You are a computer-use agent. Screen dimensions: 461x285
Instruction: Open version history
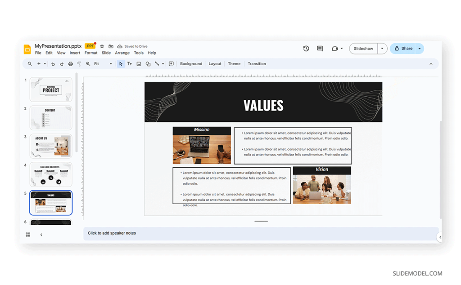[306, 48]
